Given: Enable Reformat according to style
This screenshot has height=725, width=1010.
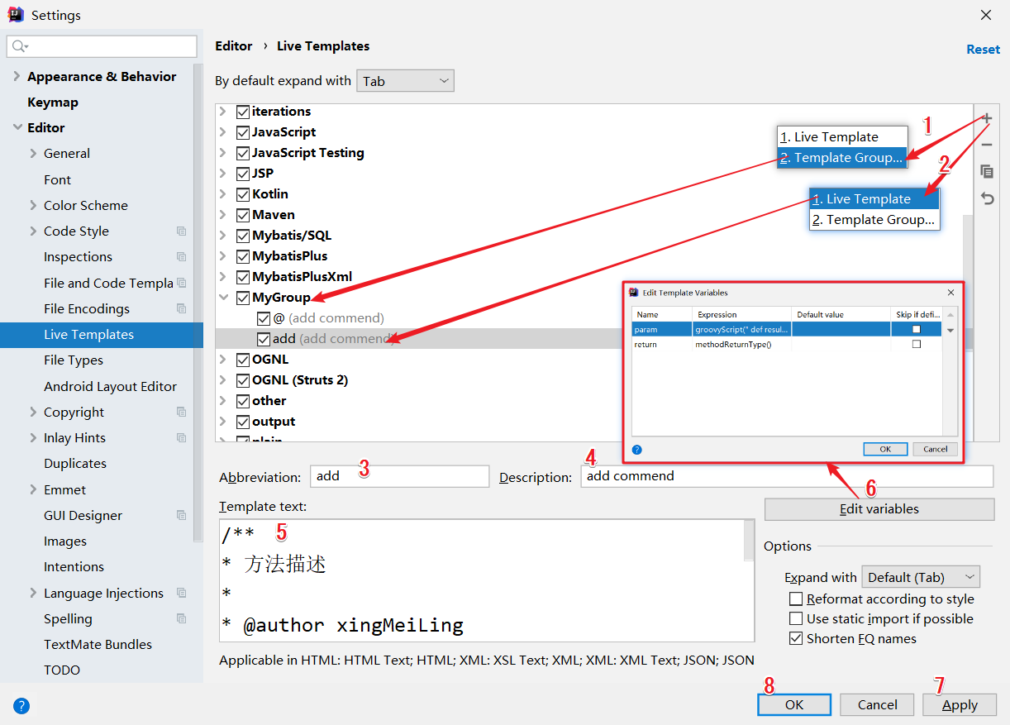Looking at the screenshot, I should [796, 599].
